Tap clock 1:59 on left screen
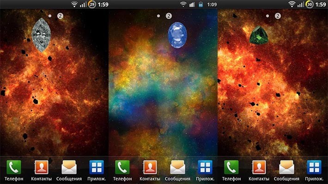Viewport: 328px width, 184px height. click(103, 5)
